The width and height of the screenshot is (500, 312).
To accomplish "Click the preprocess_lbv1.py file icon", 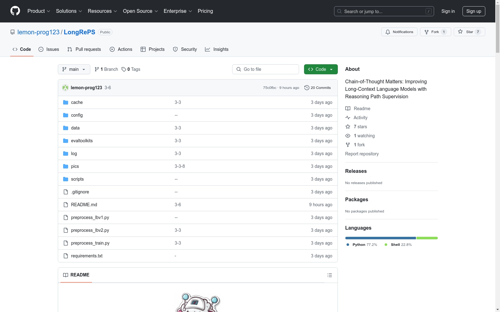I will click(x=66, y=217).
